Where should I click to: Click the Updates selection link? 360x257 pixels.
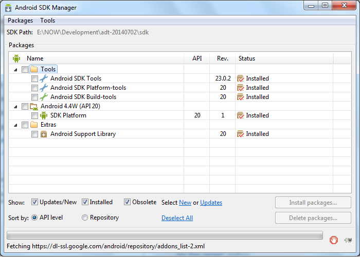coord(211,203)
